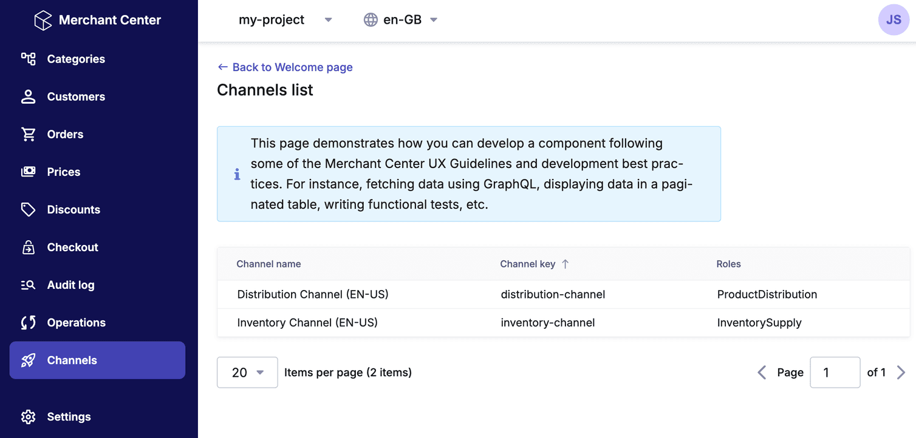Toggle sorting on the Channel key column
This screenshot has width=916, height=438.
point(535,264)
